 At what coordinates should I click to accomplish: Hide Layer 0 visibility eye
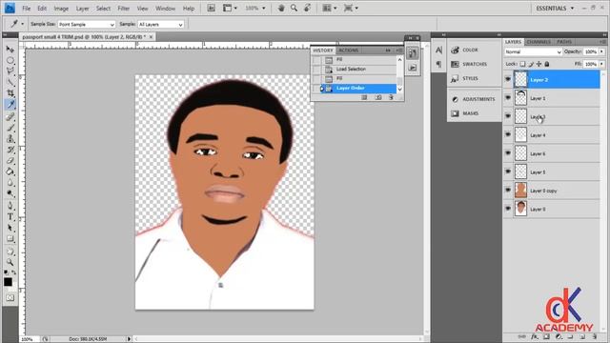click(508, 209)
